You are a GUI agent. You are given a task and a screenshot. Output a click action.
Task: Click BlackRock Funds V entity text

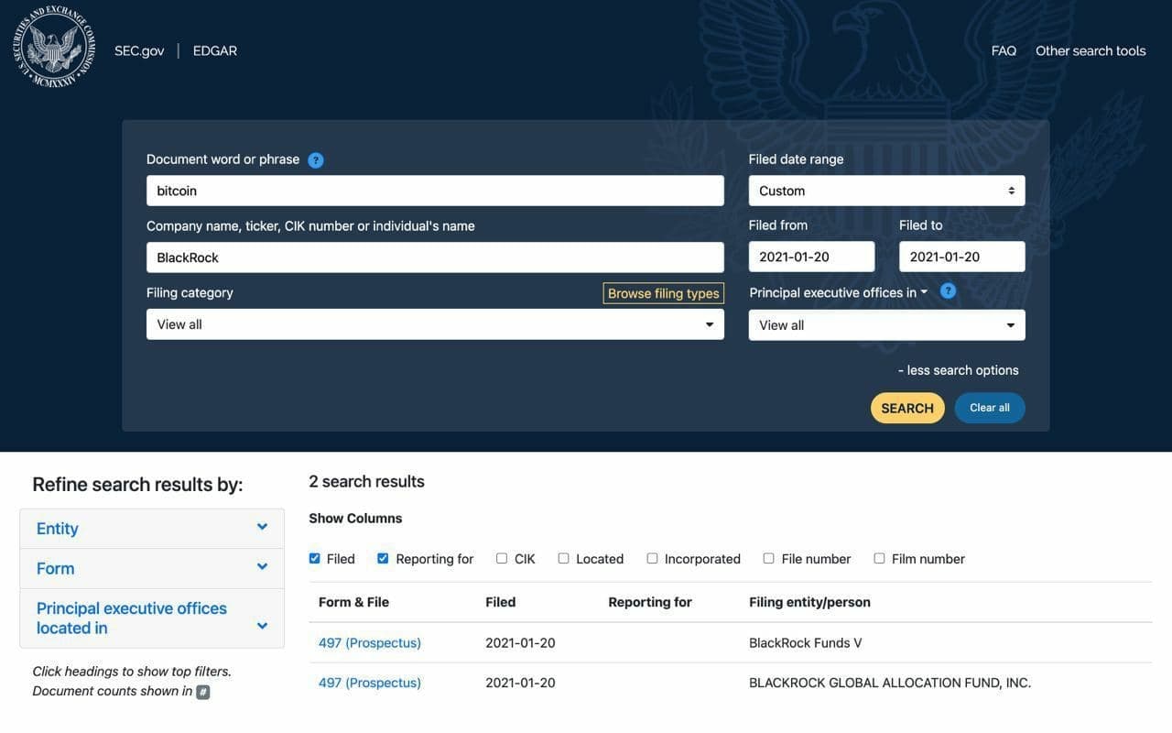click(806, 643)
